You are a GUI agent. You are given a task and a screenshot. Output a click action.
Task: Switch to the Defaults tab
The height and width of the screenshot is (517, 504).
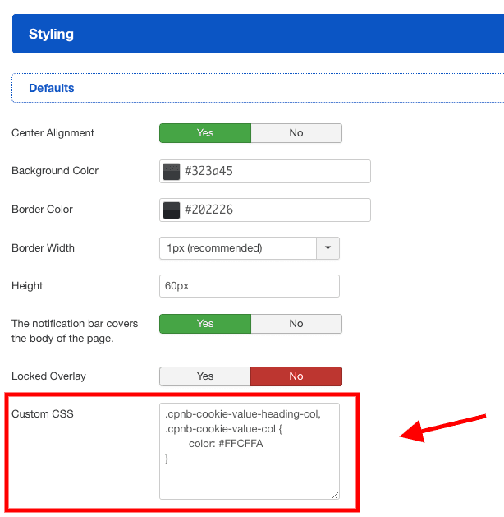pos(52,88)
